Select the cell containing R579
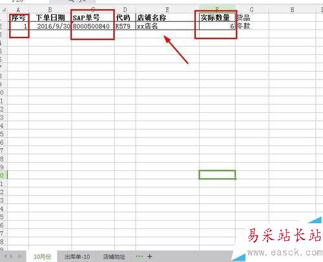Image resolution: width=323 pixels, height=262 pixels. point(125,26)
